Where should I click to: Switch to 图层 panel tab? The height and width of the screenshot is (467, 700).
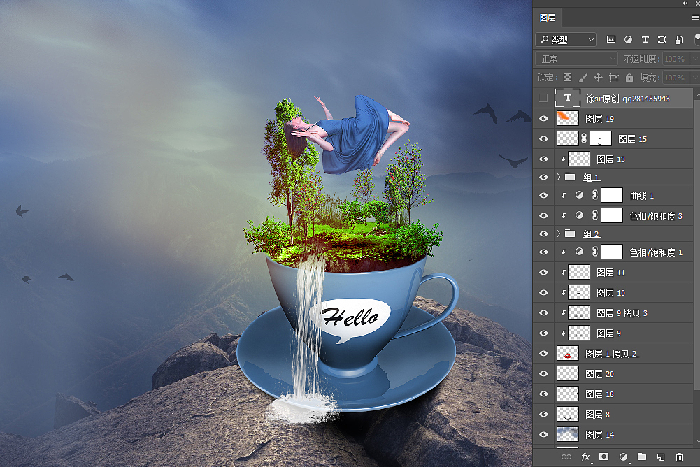(548, 18)
